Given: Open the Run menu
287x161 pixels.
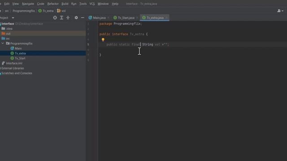Looking at the screenshot, I should tap(74, 4).
